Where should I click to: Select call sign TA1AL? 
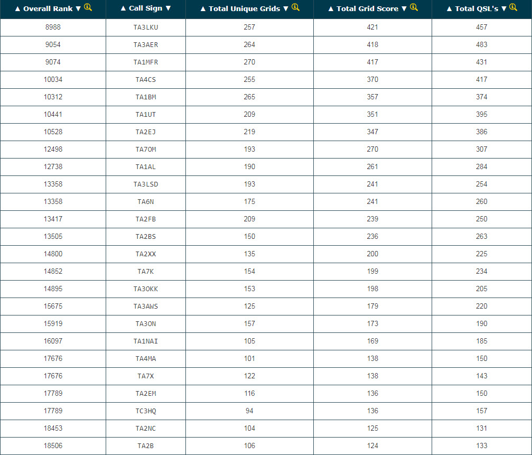coord(146,166)
